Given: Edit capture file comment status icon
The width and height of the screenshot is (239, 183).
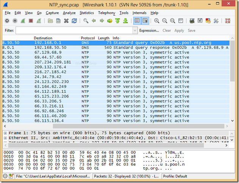Looking at the screenshot, I should [x=11, y=176].
